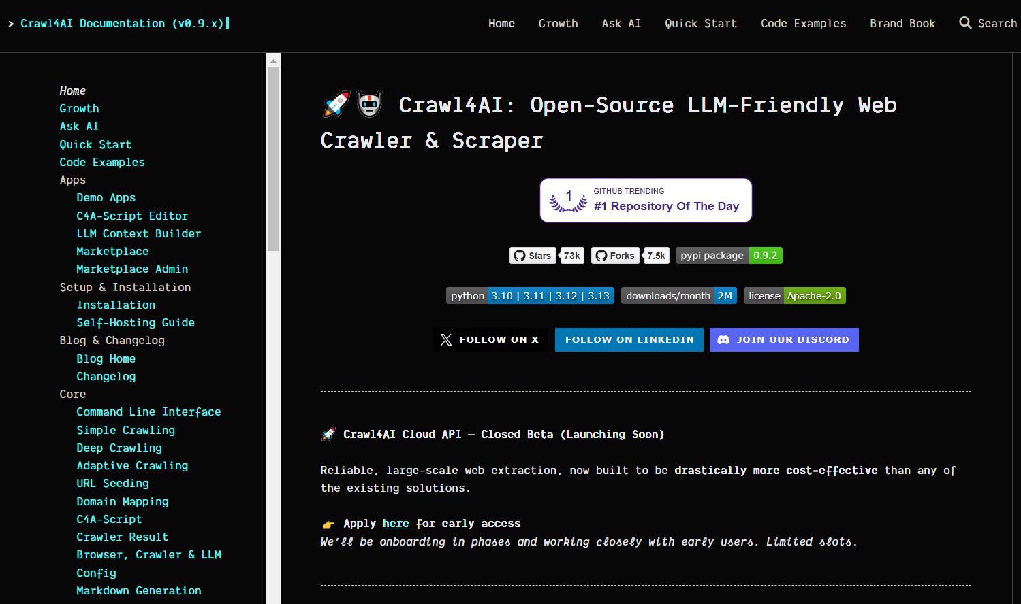1021x604 pixels.
Task: Click the Apache-2.0 license badge
Action: pyautogui.click(x=795, y=296)
